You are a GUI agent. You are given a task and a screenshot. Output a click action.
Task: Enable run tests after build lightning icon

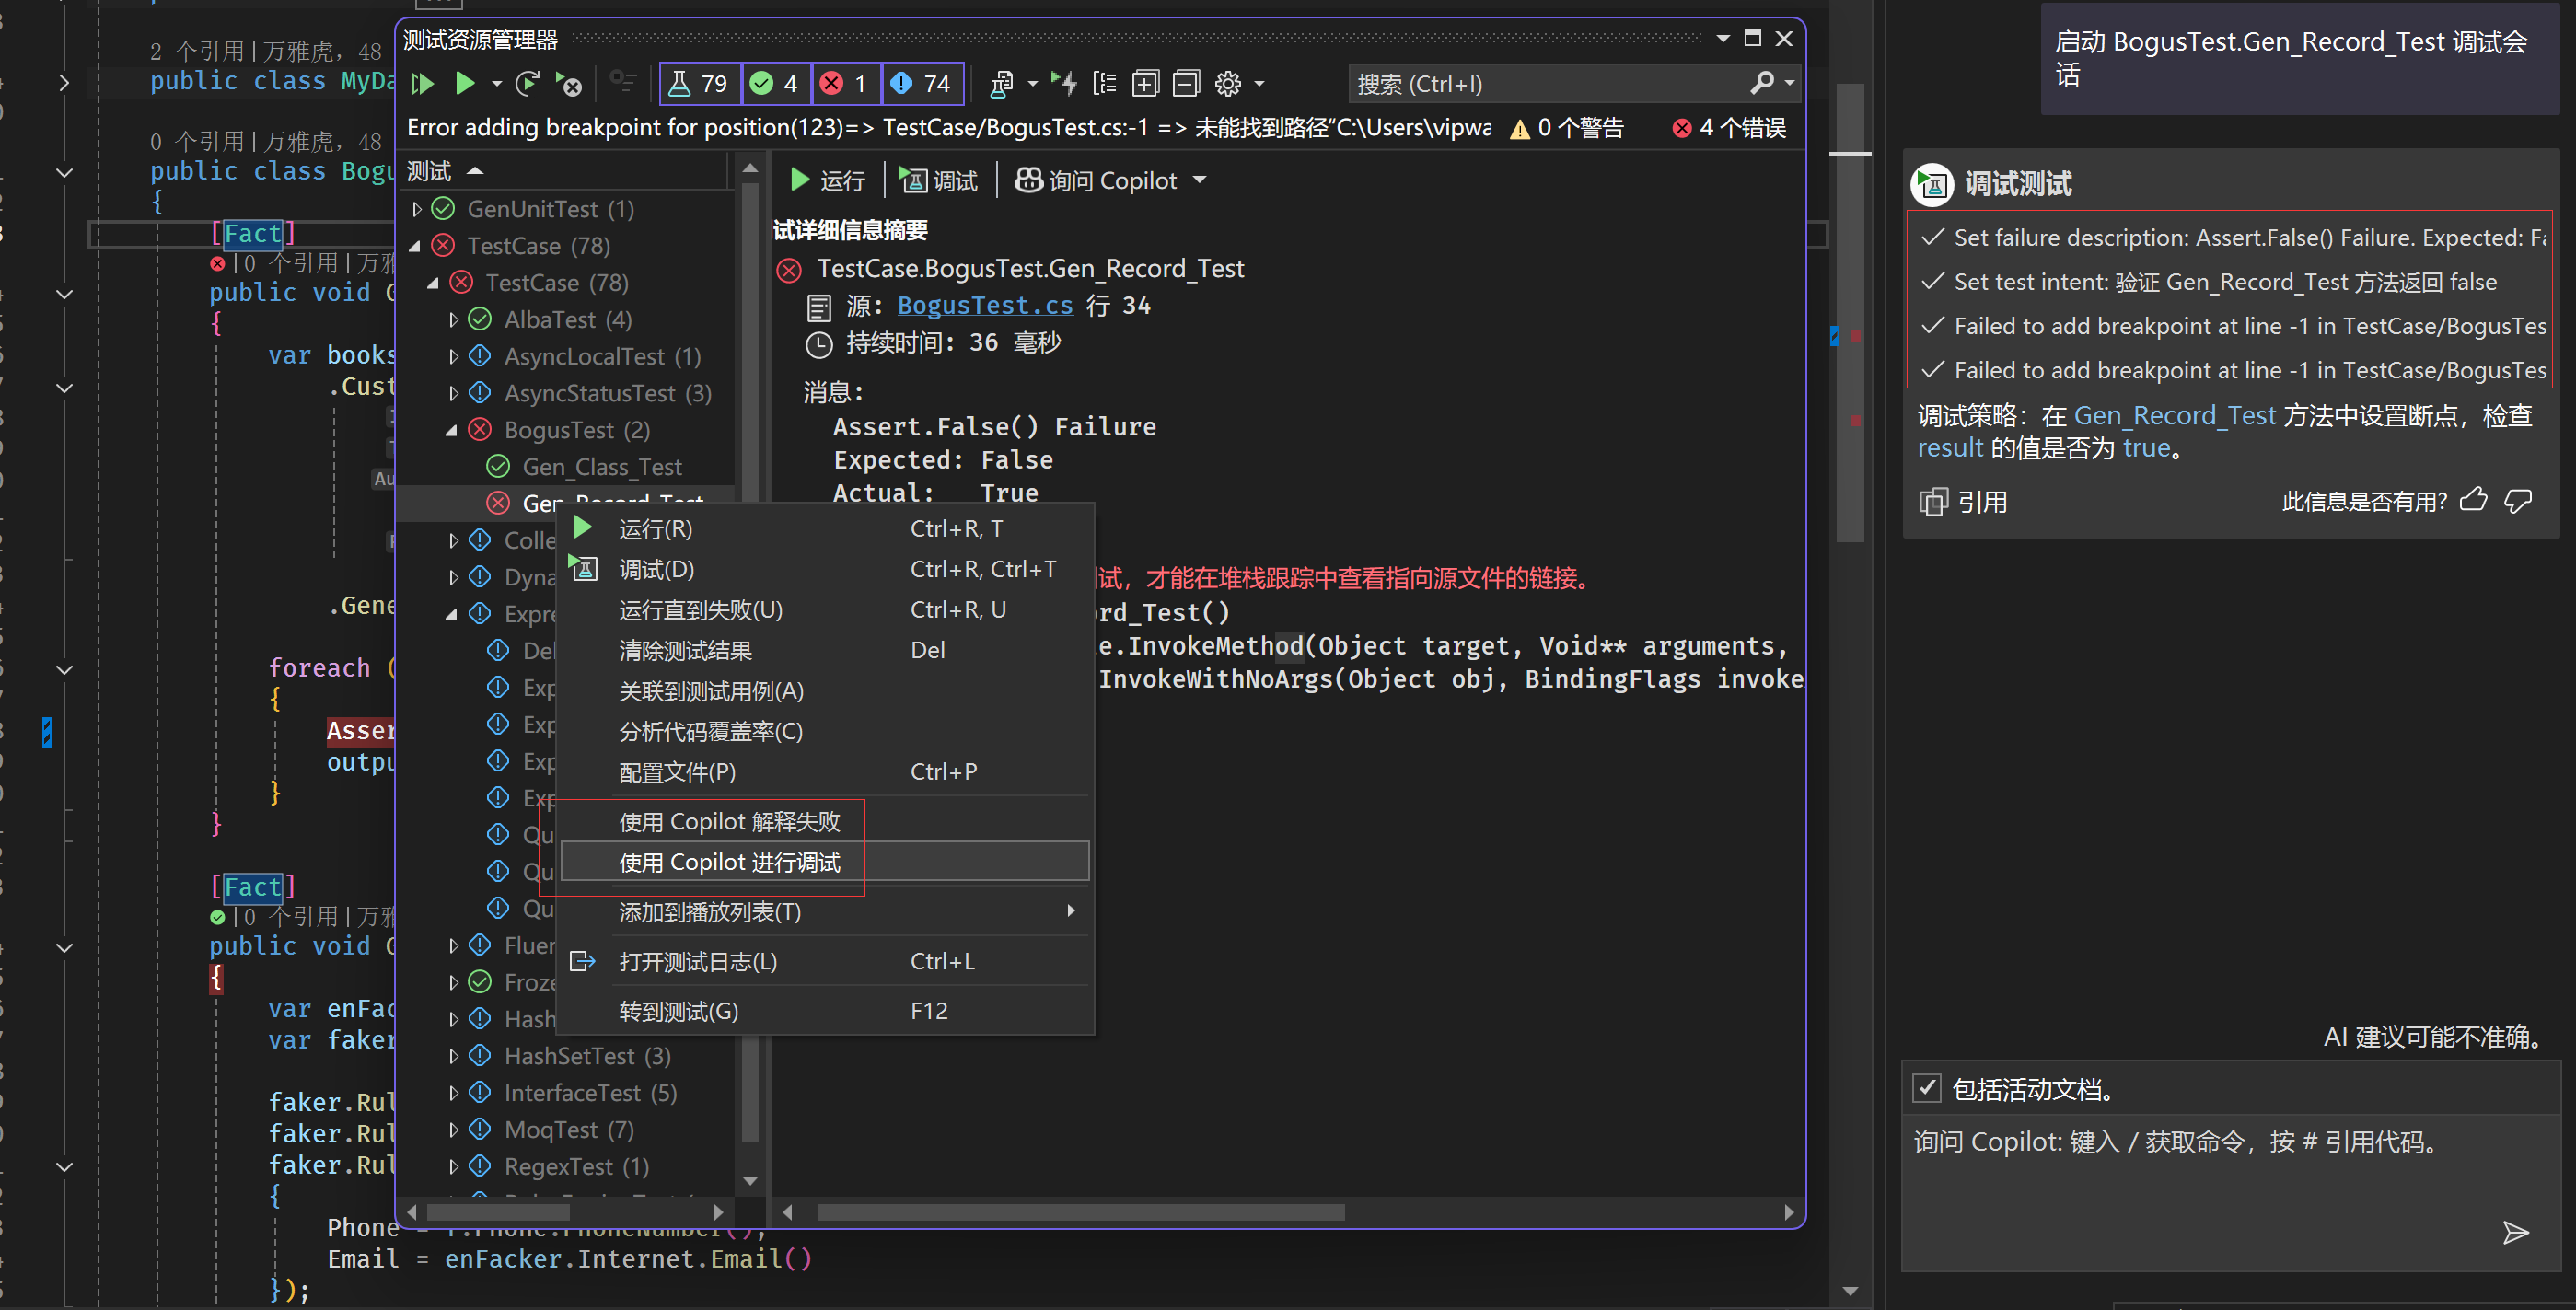(x=1064, y=84)
